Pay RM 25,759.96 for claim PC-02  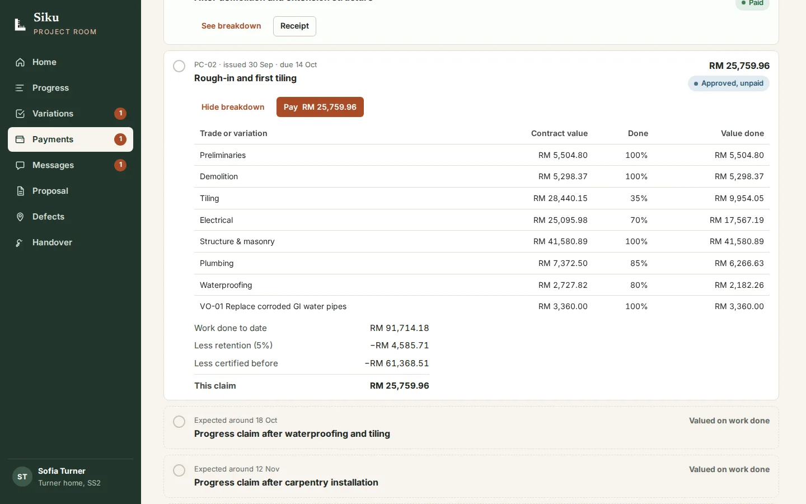pos(320,107)
